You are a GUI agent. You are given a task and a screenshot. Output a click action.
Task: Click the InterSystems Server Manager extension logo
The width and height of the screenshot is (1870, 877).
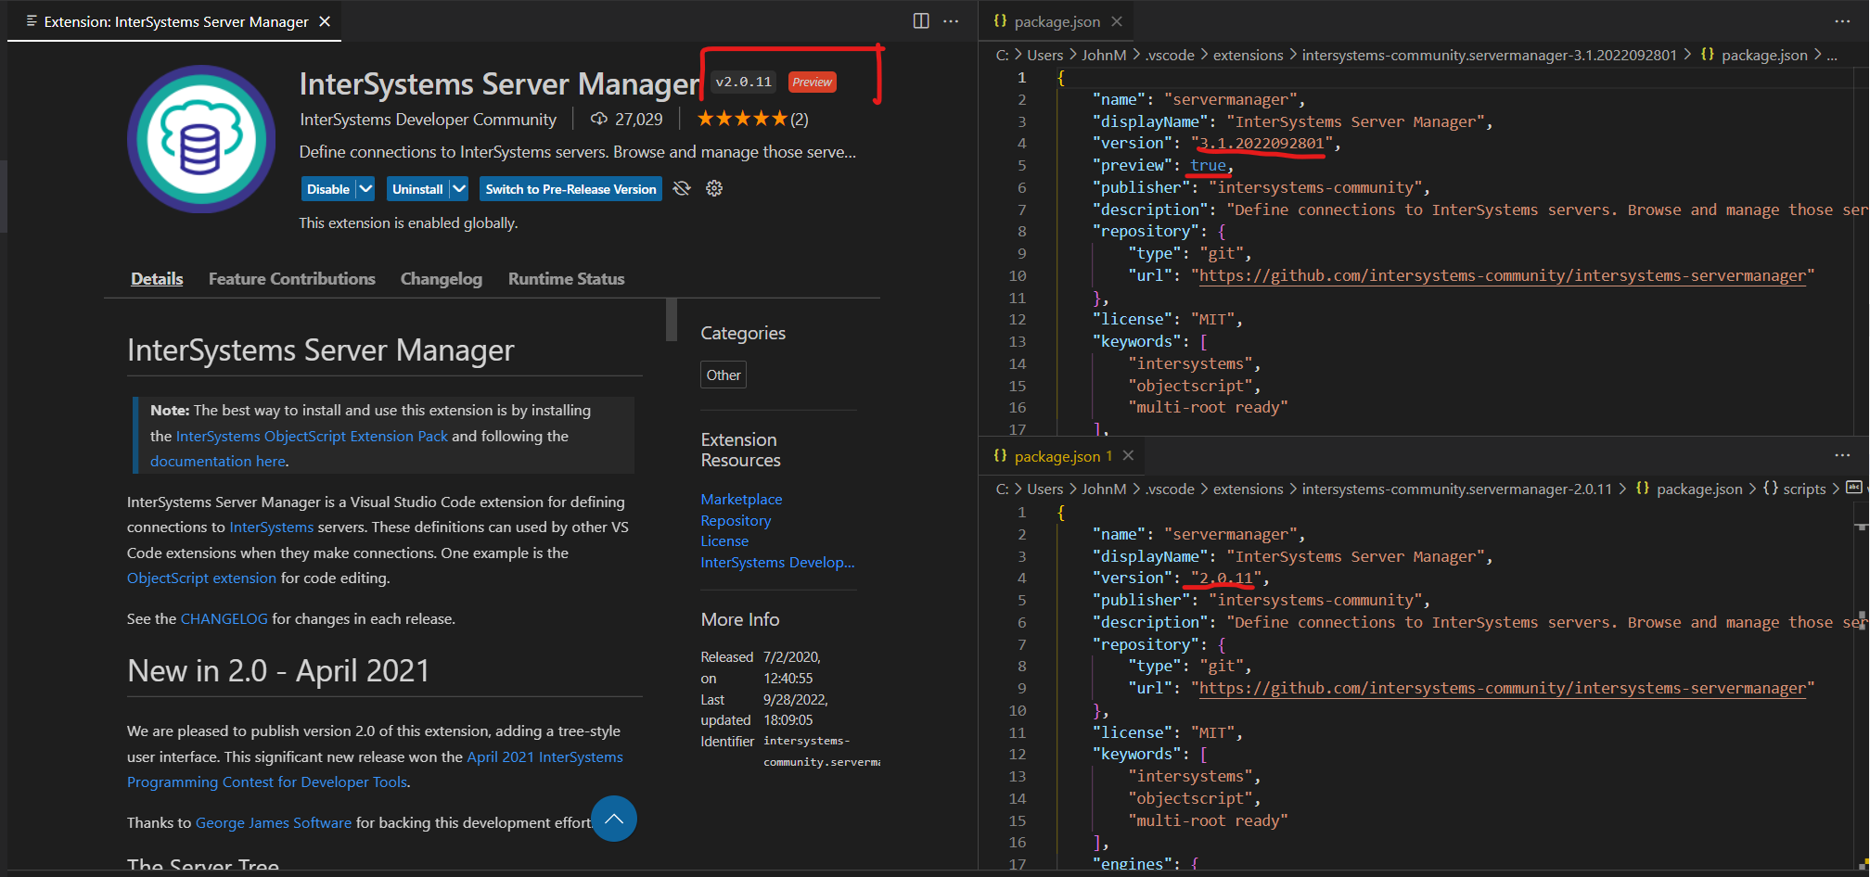200,139
